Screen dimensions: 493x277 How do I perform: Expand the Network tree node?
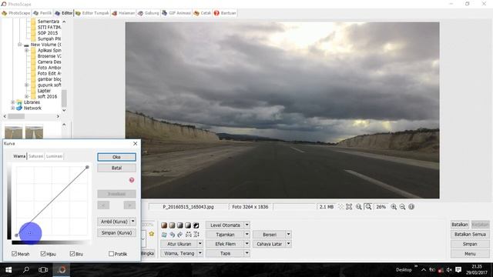(x=12, y=108)
